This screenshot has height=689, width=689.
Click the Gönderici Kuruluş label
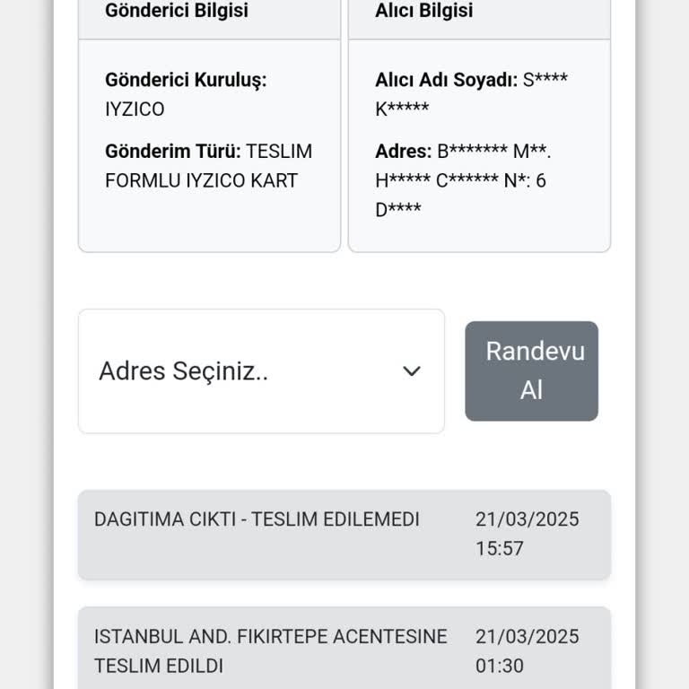pyautogui.click(x=186, y=80)
